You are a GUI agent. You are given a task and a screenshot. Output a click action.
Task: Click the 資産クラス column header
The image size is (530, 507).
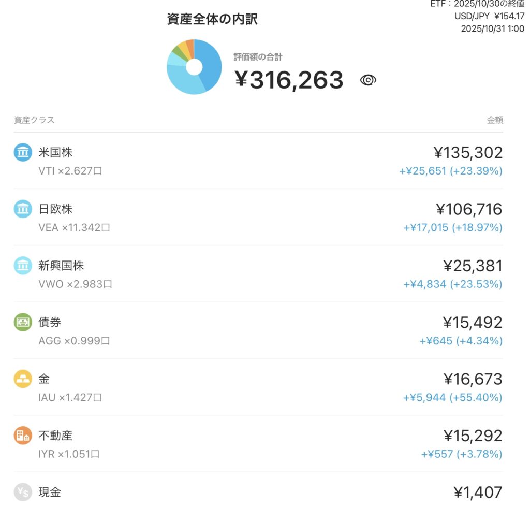[x=34, y=120]
